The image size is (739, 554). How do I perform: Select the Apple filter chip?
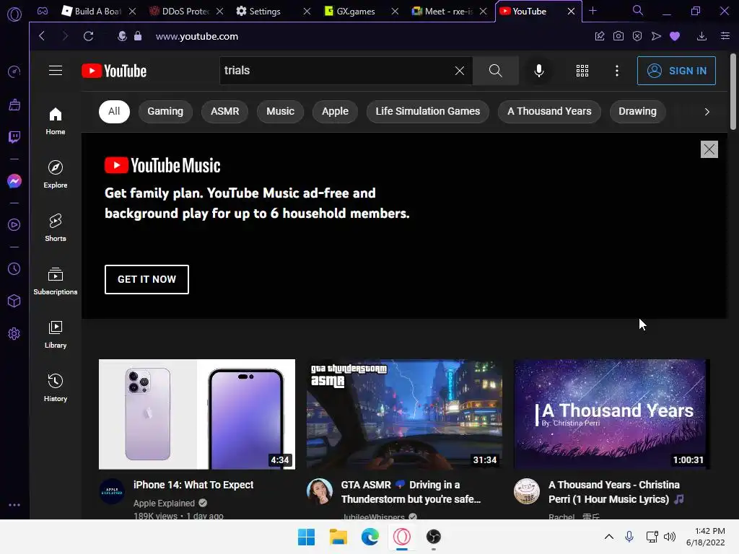(335, 112)
